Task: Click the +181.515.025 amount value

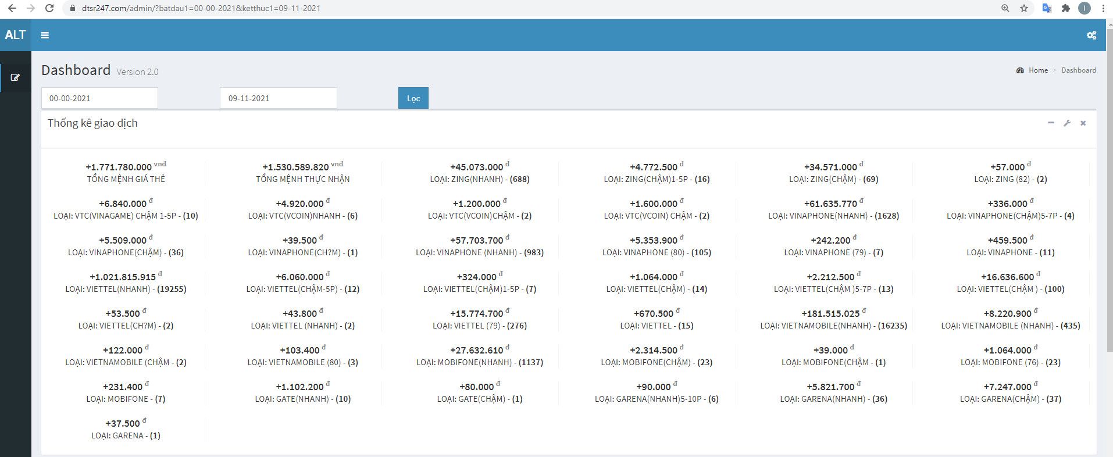Action: pos(830,314)
